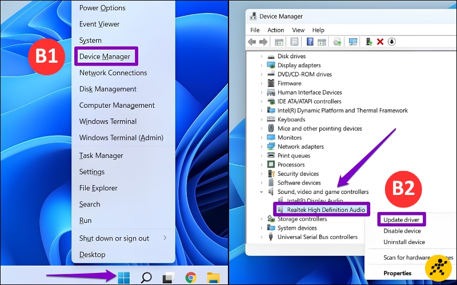This screenshot has height=285, width=457.
Task: Click the Firmware chip icon
Action: (x=271, y=83)
